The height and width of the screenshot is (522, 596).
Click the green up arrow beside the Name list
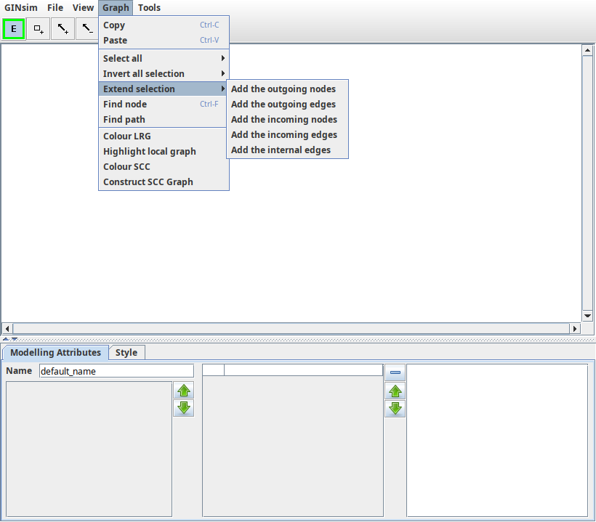(183, 391)
